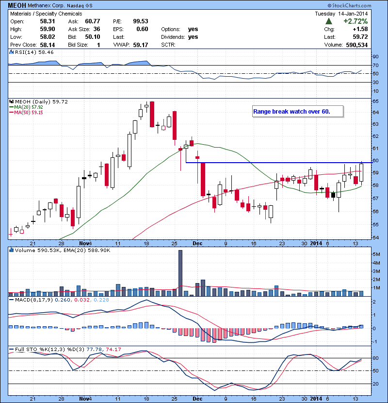Click the Prev Close value 58.14
This screenshot has height=403, width=388.
pos(47,45)
